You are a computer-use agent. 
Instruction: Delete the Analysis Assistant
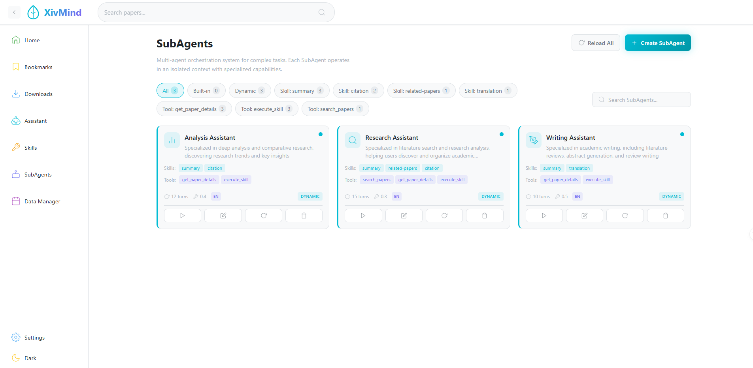coord(304,216)
